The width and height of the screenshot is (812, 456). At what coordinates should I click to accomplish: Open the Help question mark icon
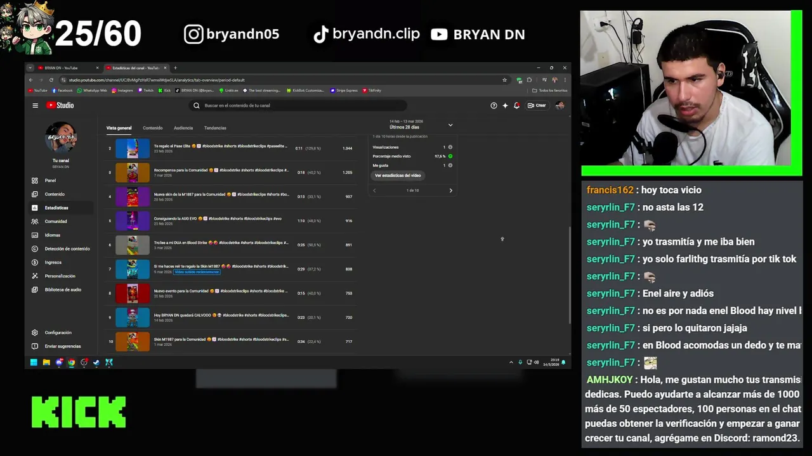tap(494, 105)
